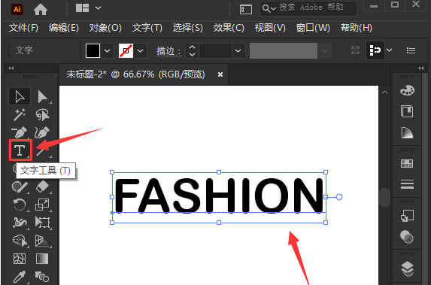Select the Warp/Width tool
Viewport: 431px width, 285px height.
20,222
